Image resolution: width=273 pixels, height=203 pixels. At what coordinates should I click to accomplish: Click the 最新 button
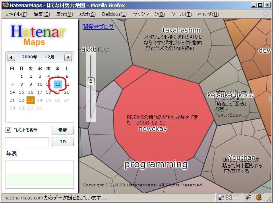tap(63, 130)
